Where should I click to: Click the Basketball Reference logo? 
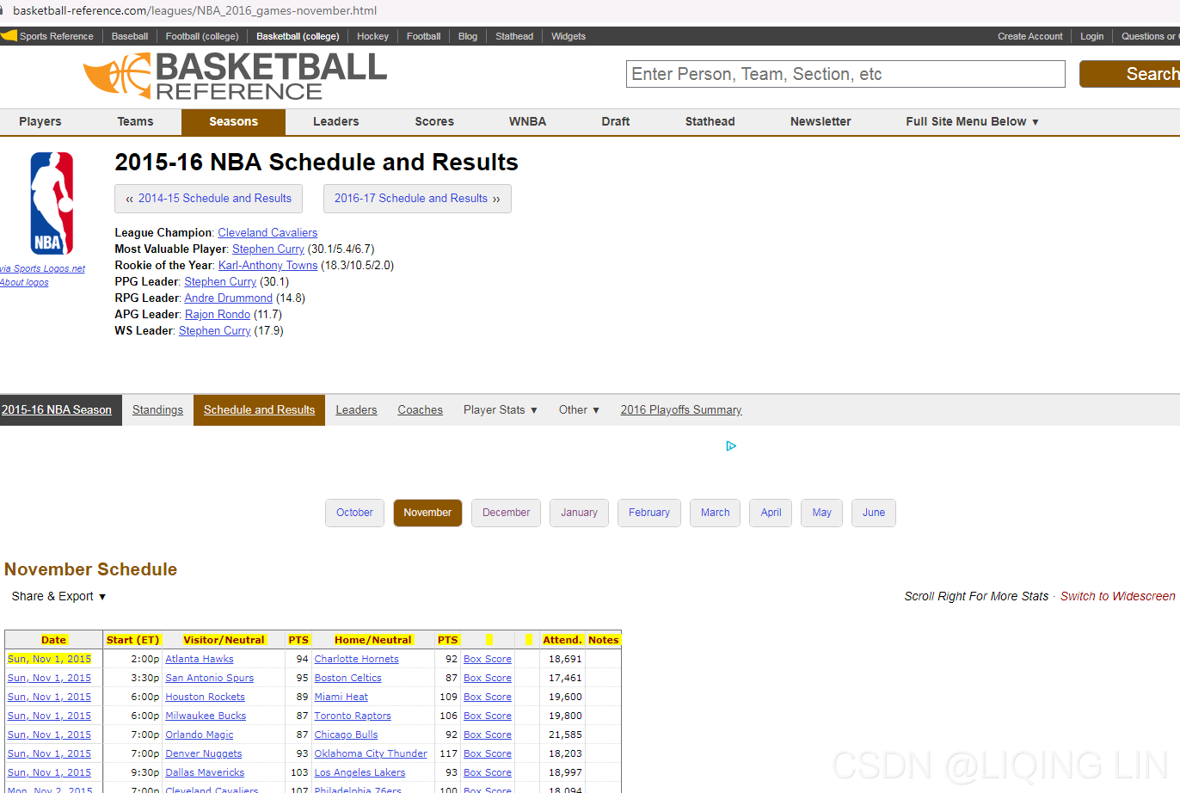pos(235,76)
